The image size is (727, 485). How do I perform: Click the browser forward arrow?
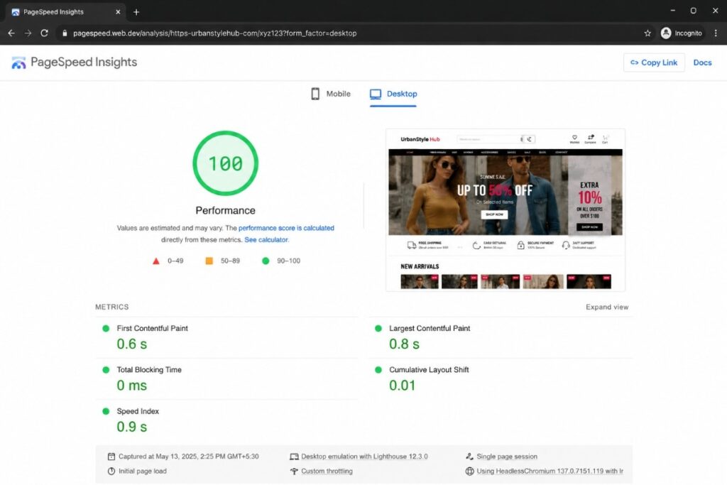(28, 33)
